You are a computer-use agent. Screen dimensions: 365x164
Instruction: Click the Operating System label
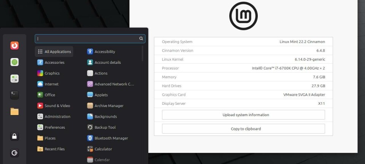[x=177, y=42]
